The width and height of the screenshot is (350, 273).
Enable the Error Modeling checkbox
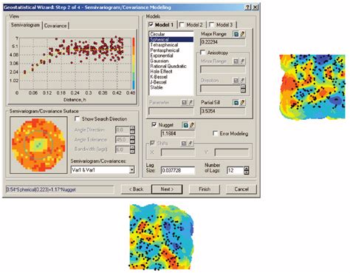215,133
